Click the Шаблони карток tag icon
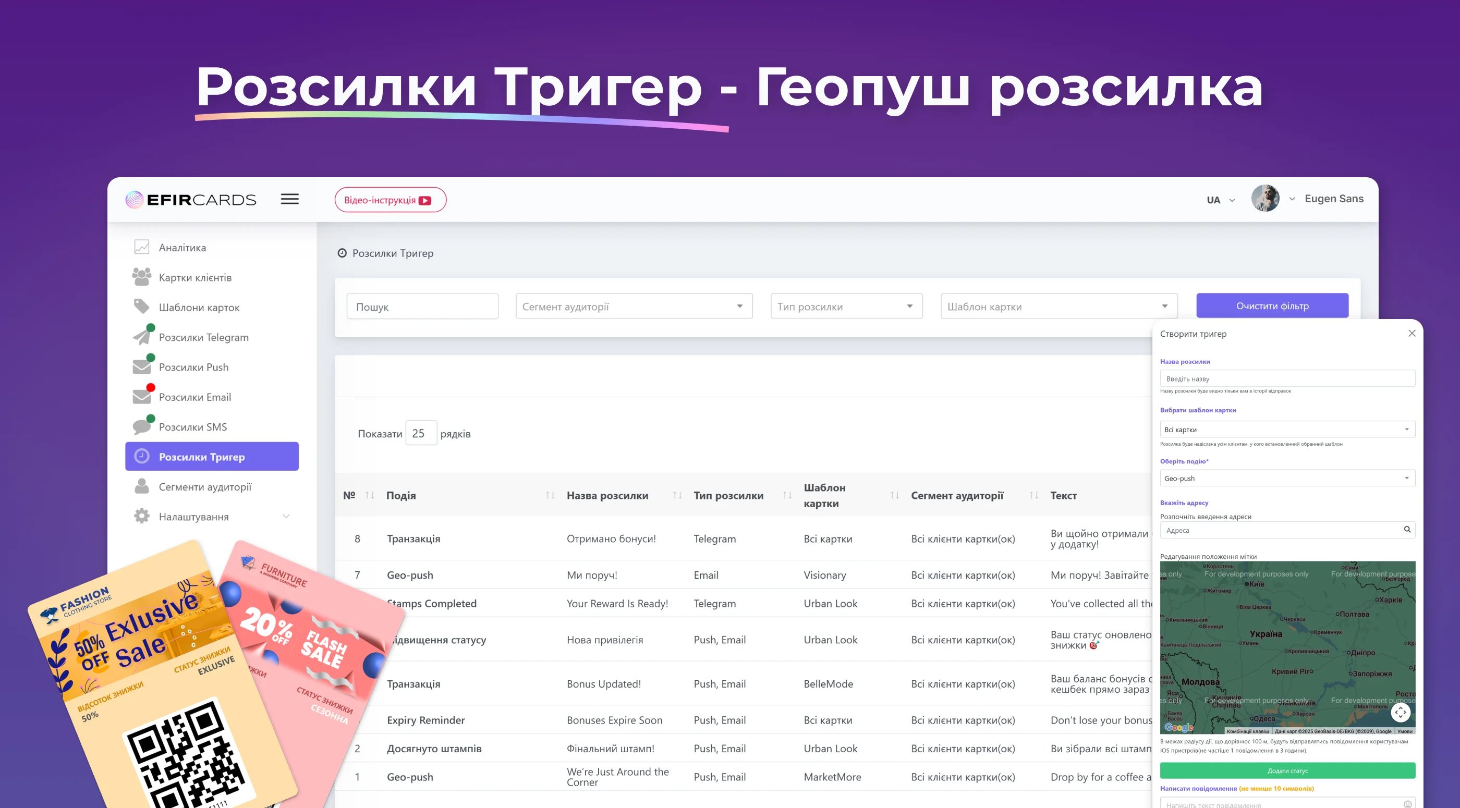 [x=141, y=307]
